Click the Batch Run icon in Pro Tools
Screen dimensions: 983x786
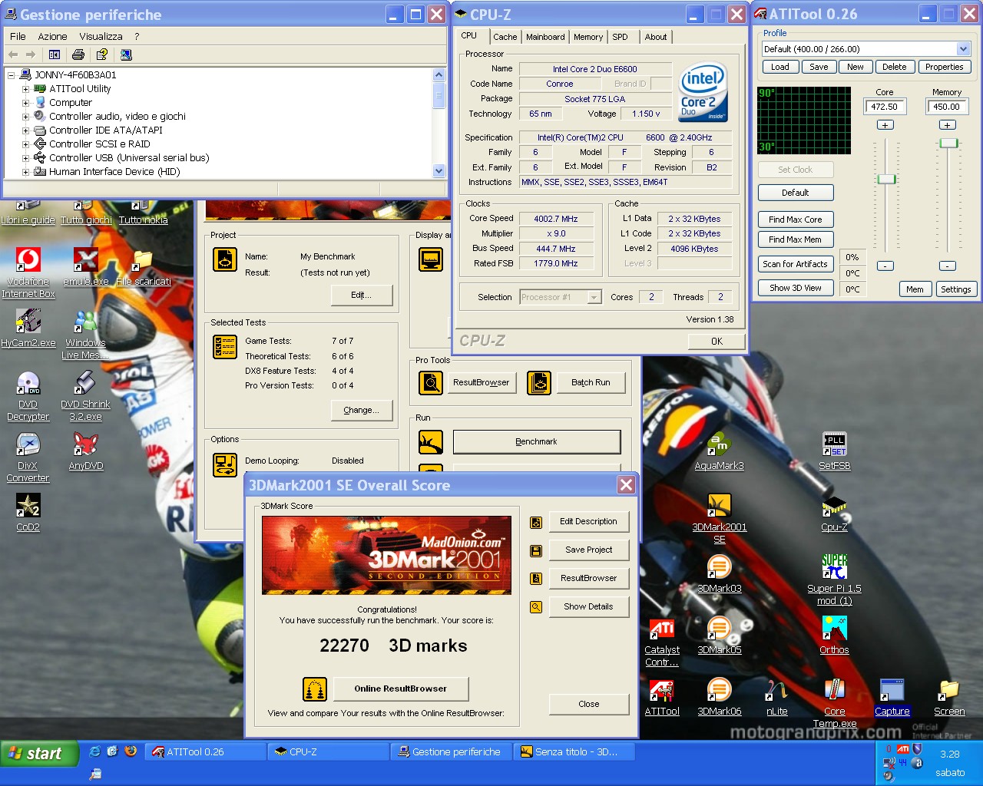(539, 382)
